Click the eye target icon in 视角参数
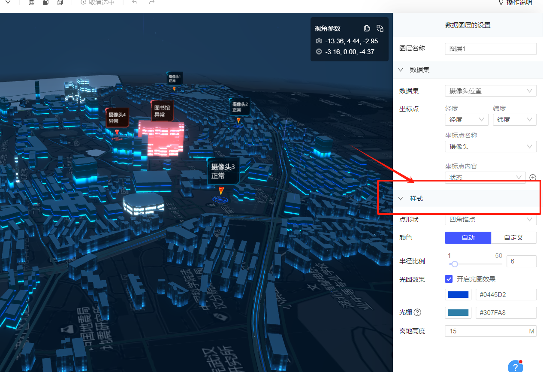 pos(319,51)
